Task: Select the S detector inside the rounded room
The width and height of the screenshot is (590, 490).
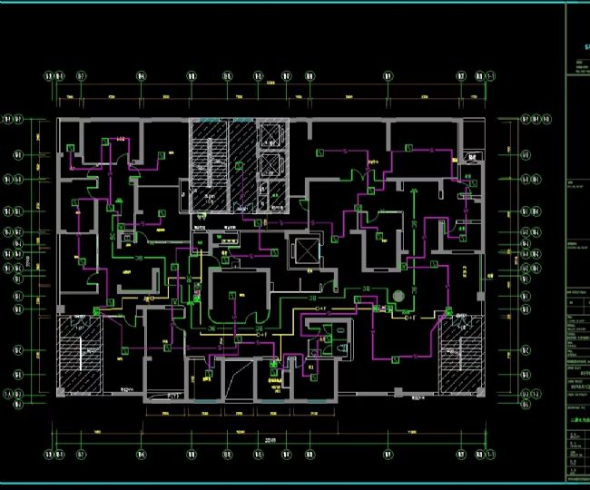Action: pyautogui.click(x=233, y=295)
